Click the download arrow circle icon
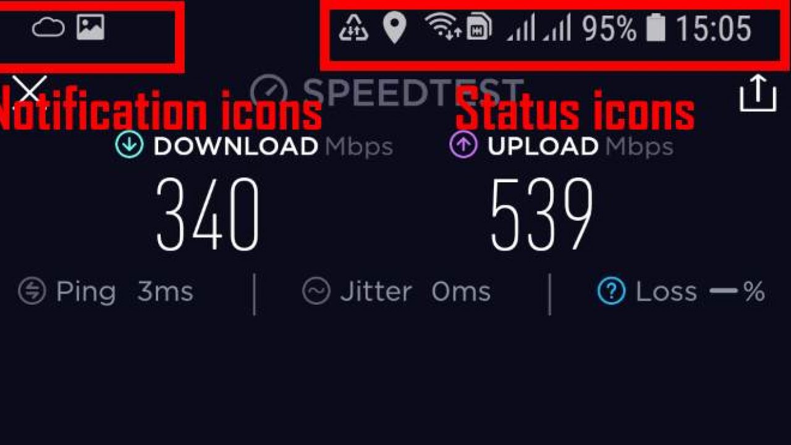The width and height of the screenshot is (791, 445). (x=129, y=145)
